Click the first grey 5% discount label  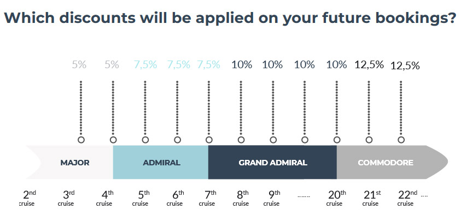click(x=79, y=64)
